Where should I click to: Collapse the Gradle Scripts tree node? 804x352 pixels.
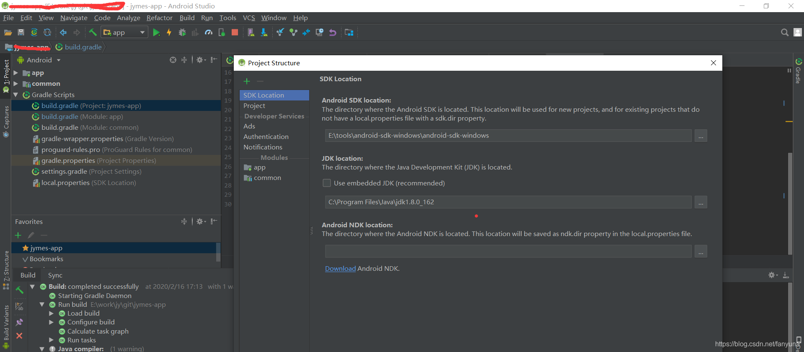(16, 95)
